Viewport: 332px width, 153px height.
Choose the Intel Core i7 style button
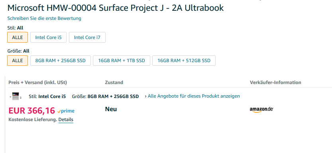[x=87, y=37]
